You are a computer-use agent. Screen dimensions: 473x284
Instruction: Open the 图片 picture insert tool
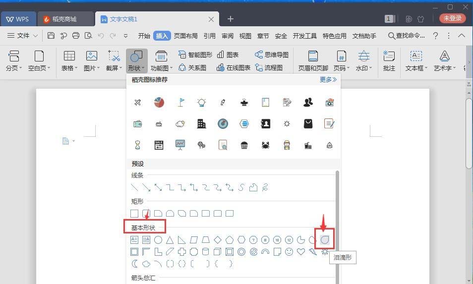(91, 60)
